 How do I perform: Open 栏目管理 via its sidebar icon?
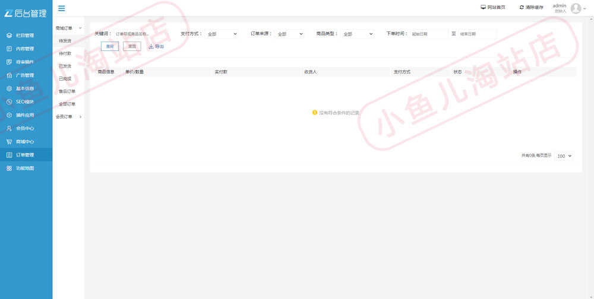10,35
